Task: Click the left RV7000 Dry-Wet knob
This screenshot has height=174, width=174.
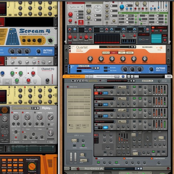Action: 38,51
